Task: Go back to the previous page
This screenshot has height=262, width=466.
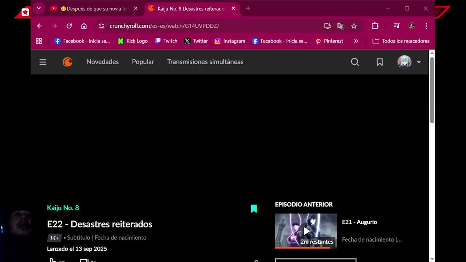Action: coord(40,26)
